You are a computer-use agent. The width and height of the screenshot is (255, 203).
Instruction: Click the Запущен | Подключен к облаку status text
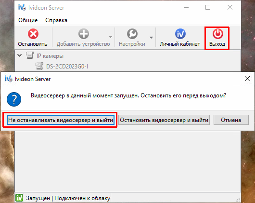point(68,198)
